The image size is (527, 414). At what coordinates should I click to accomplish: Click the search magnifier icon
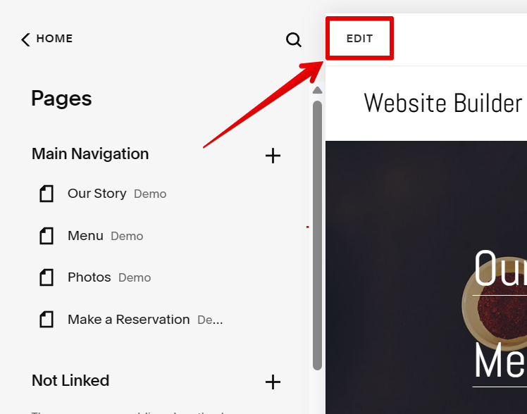[294, 40]
